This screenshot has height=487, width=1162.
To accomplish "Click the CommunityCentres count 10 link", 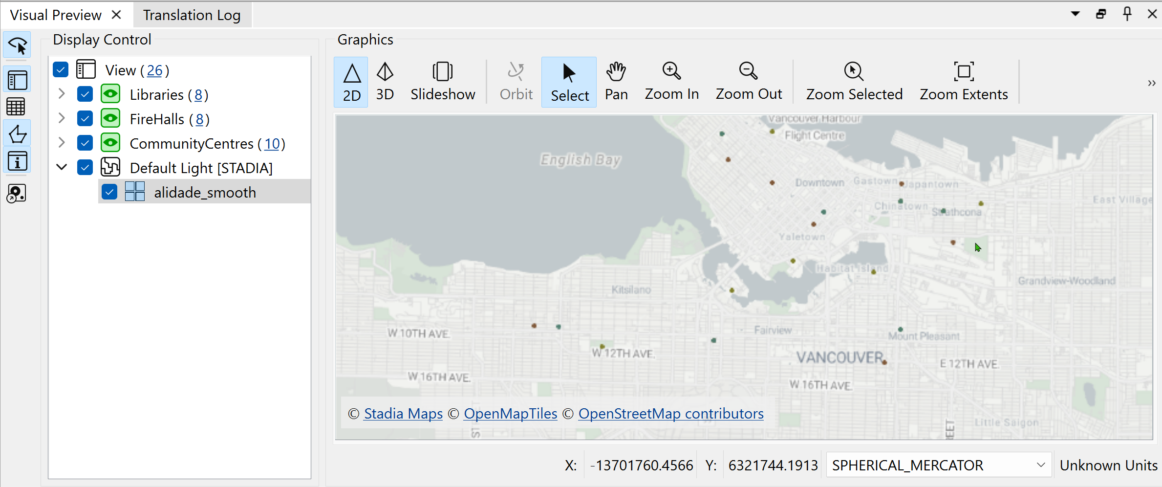I will pyautogui.click(x=272, y=144).
